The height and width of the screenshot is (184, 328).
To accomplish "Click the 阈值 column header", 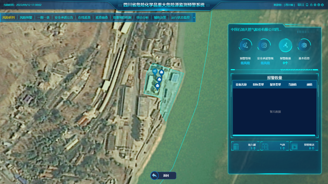I will click(x=309, y=84).
